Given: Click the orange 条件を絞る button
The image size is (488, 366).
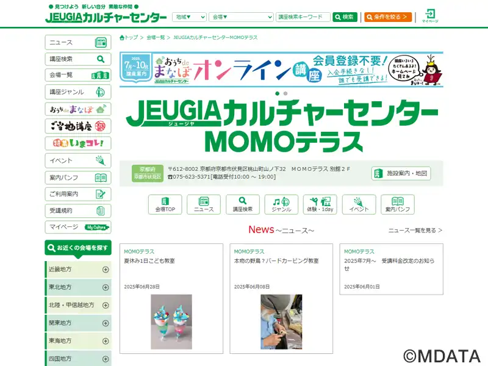Looking at the screenshot, I should point(388,17).
